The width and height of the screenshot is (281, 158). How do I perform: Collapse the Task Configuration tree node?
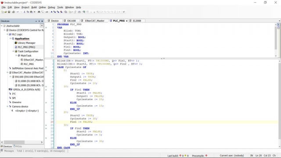[x=13, y=51]
